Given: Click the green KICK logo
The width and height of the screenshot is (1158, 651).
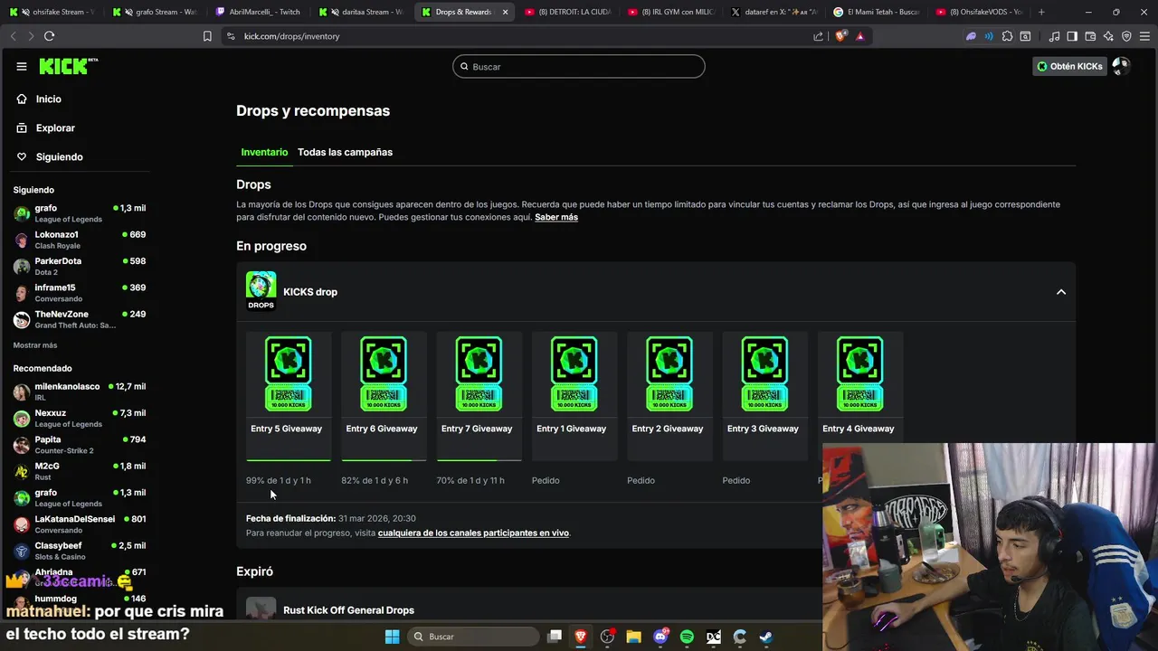Looking at the screenshot, I should [68, 66].
